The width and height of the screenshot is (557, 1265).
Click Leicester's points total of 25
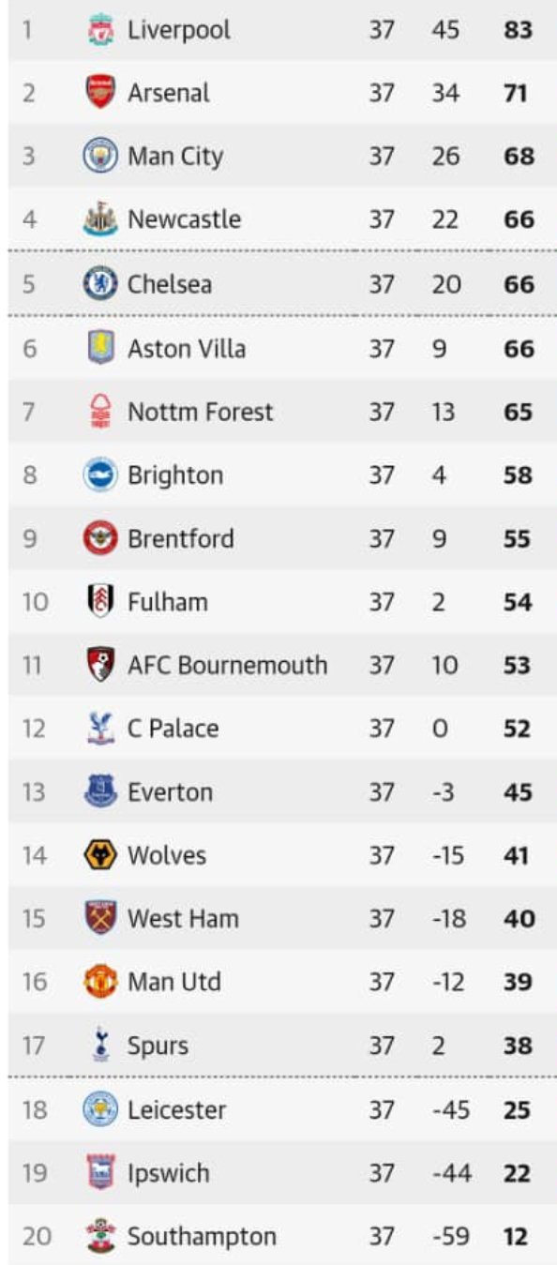pyautogui.click(x=518, y=1109)
